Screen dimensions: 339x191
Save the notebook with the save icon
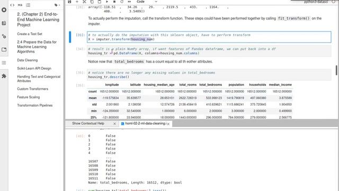coord(69,2)
